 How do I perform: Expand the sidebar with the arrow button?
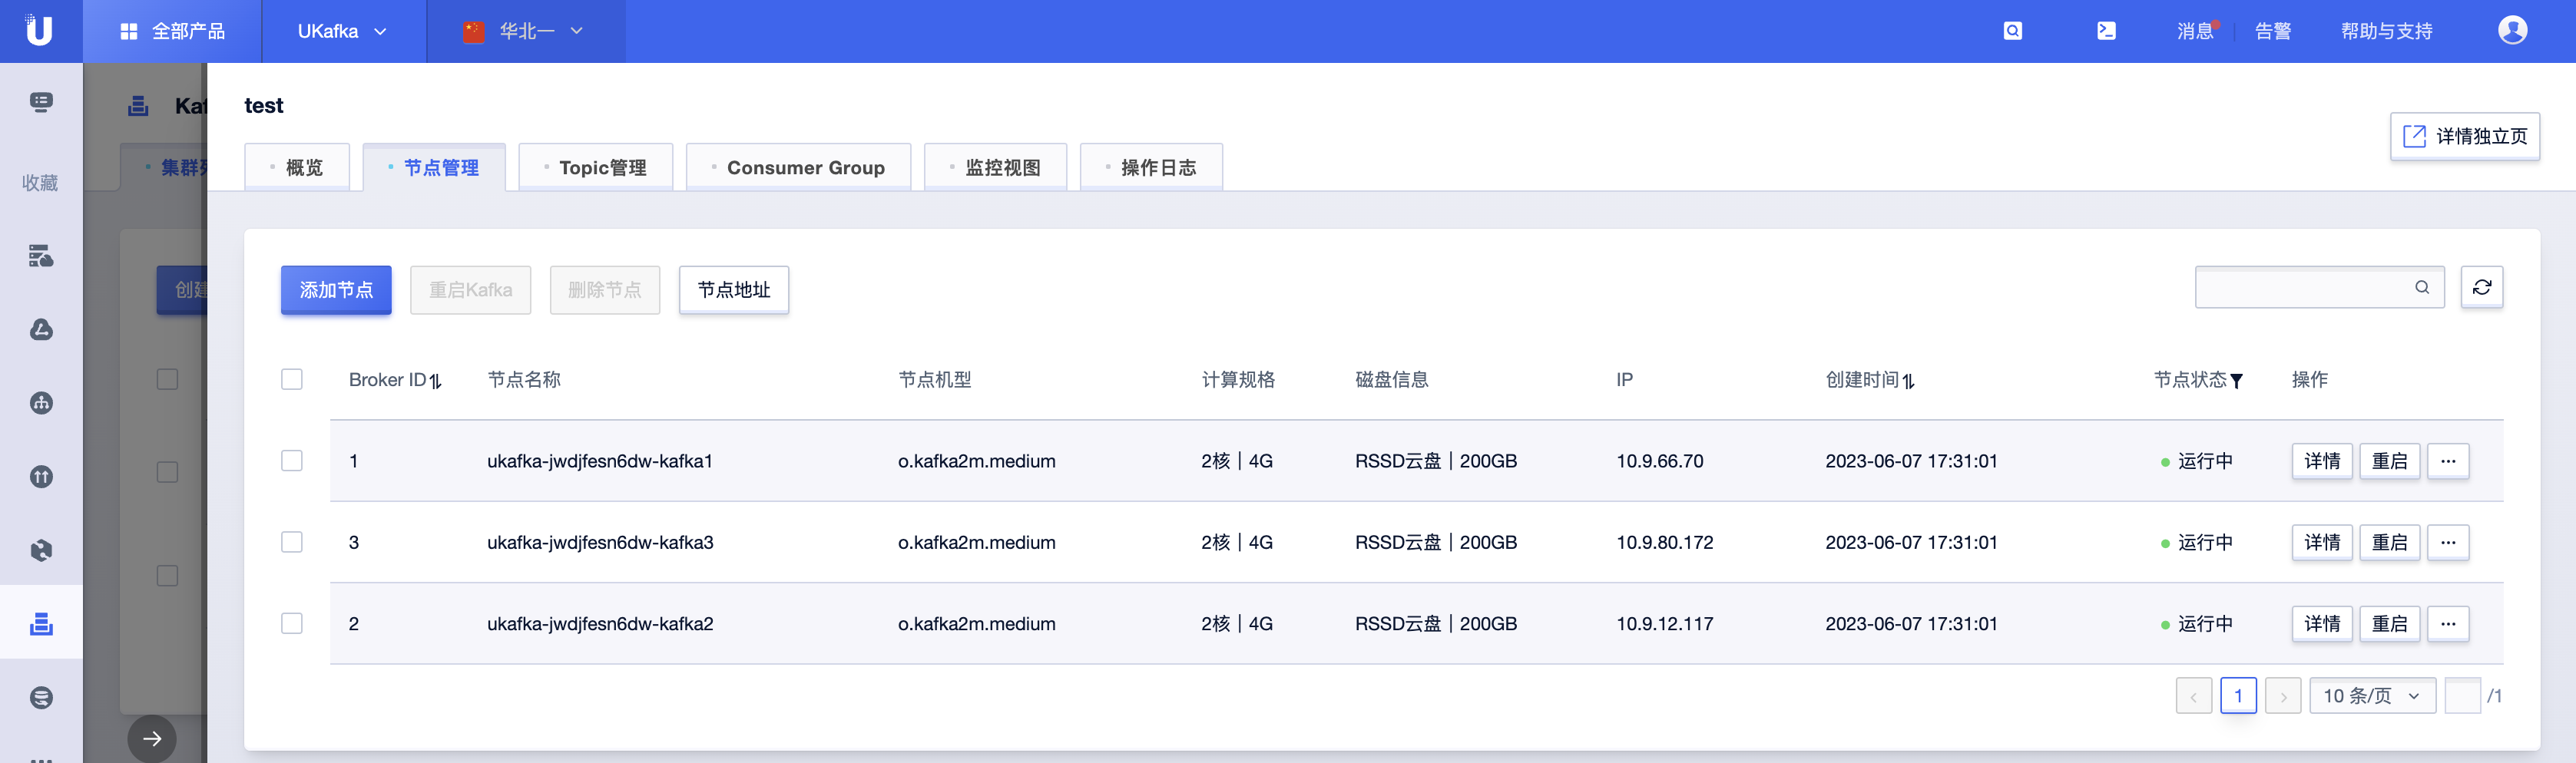point(152,738)
